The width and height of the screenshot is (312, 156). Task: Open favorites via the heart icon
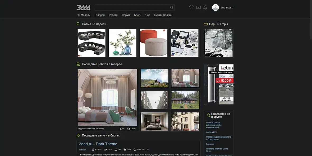pyautogui.click(x=191, y=7)
